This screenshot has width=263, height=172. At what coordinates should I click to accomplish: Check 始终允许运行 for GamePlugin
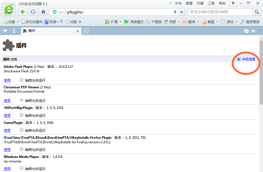21,130
